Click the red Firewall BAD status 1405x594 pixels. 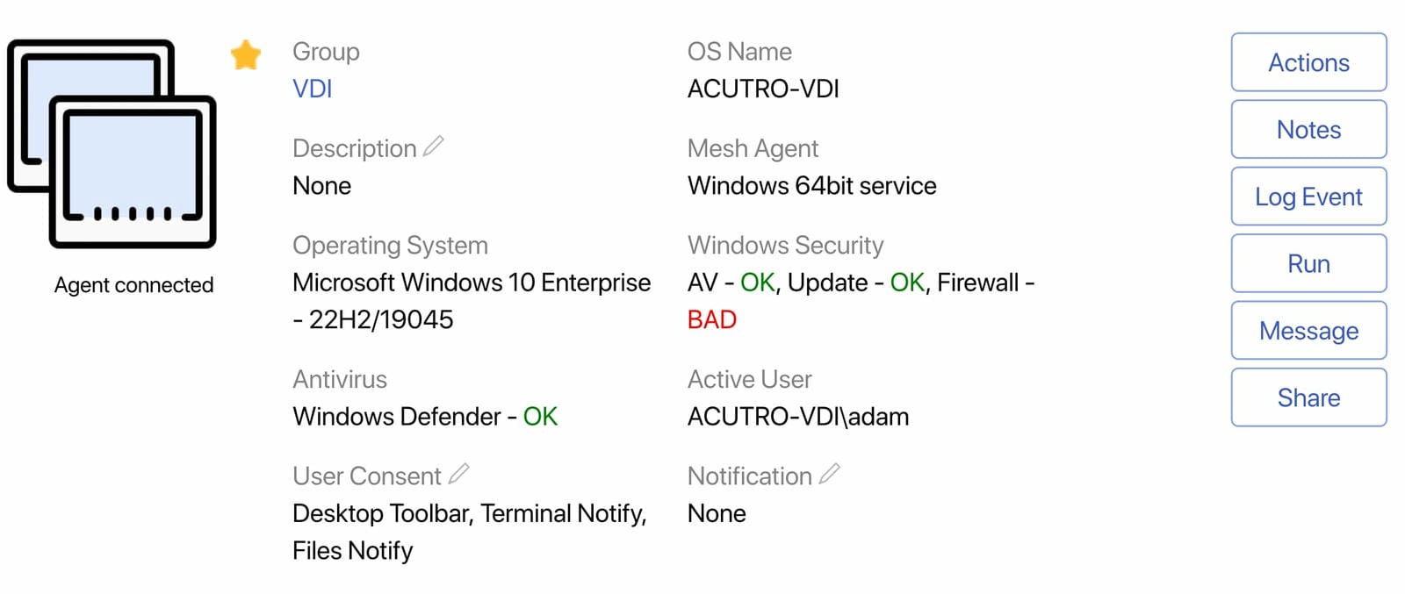(712, 319)
